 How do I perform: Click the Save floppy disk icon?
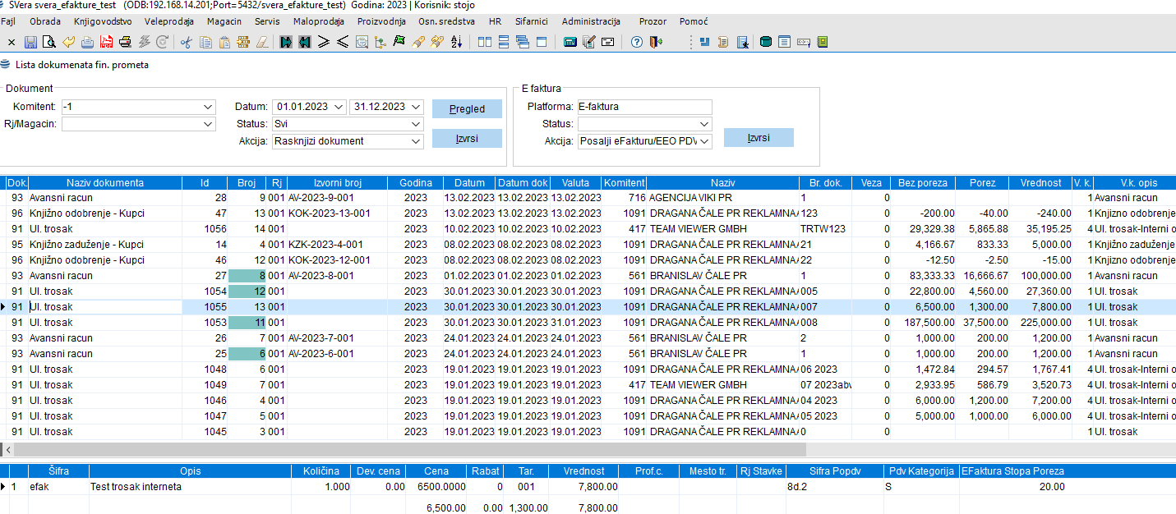coord(30,42)
